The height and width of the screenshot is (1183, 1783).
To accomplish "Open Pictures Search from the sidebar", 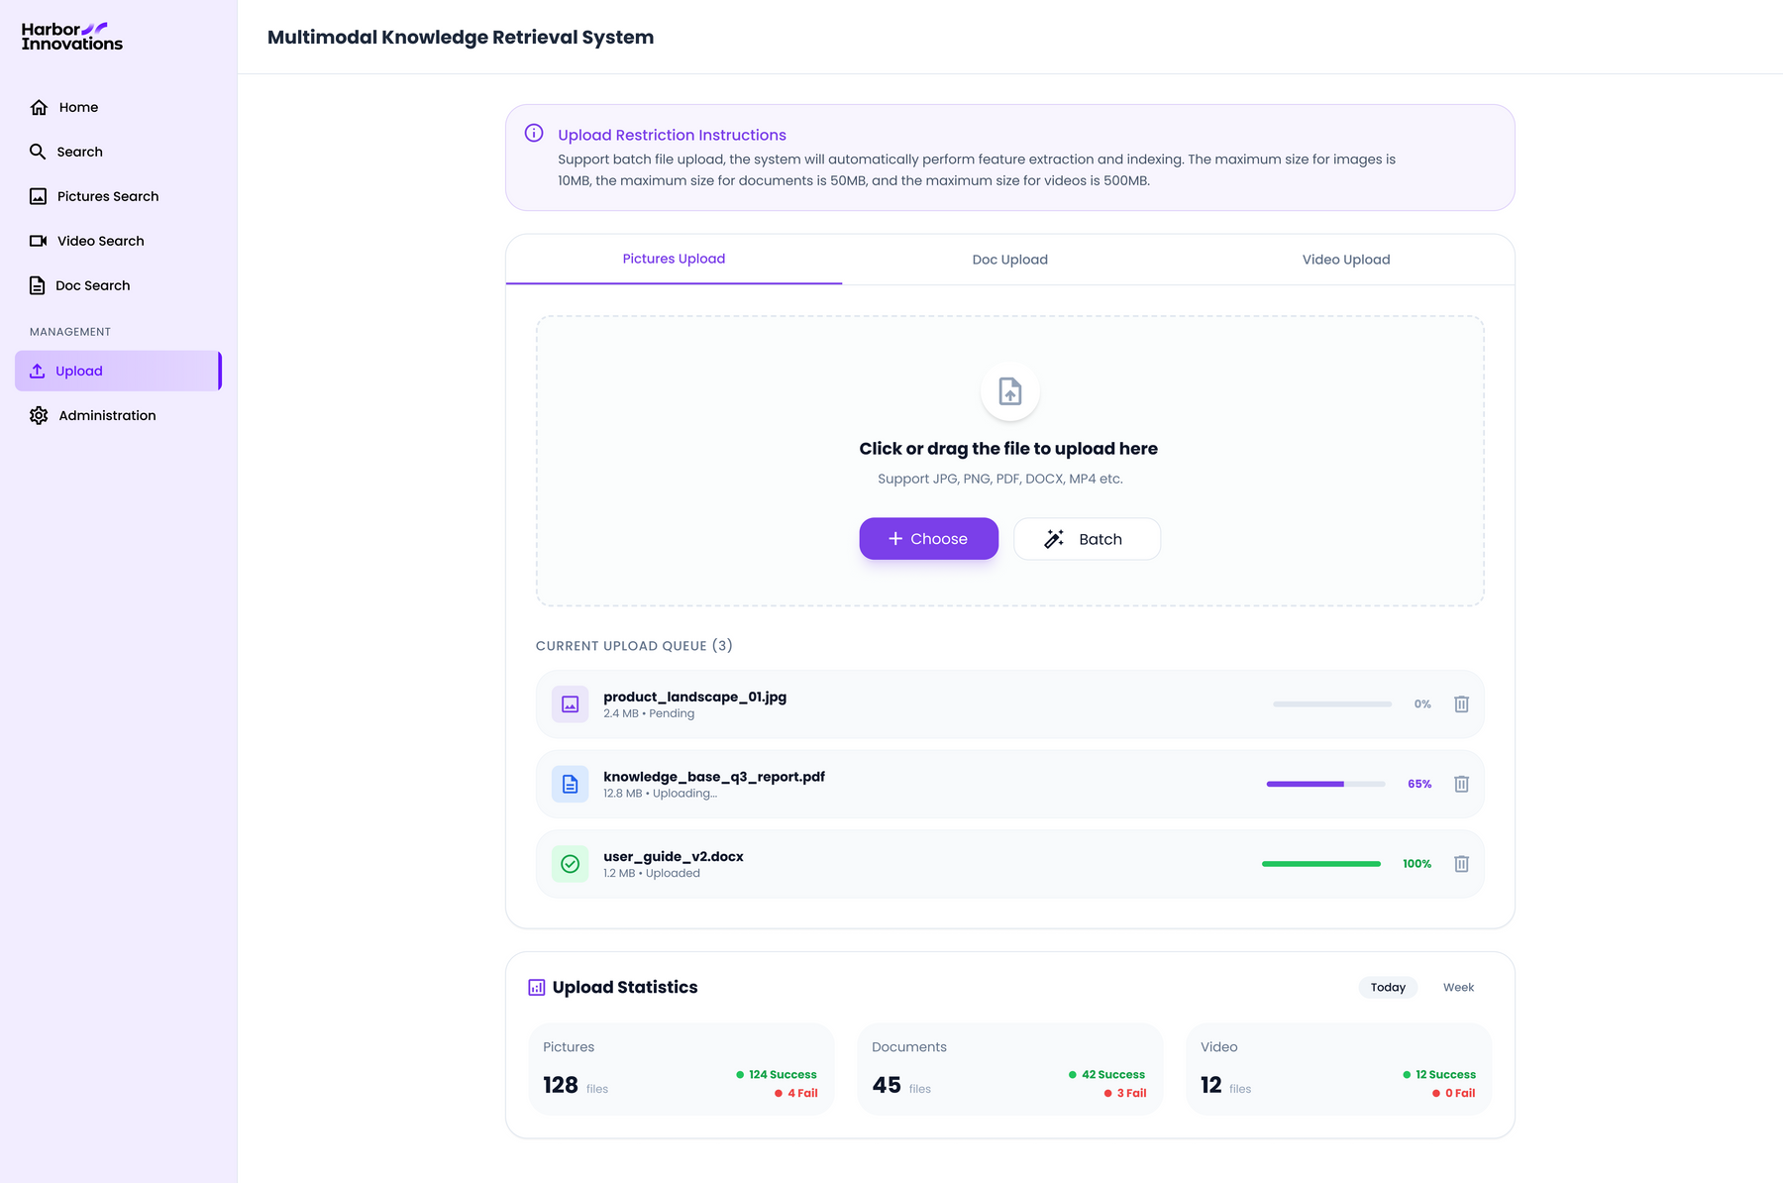I will tap(118, 196).
